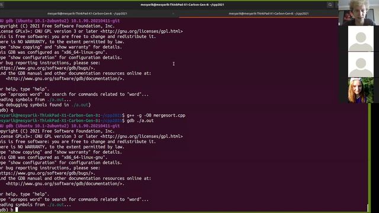Image resolution: width=379 pixels, height=213 pixels.
Task: Open the gdb/bugs link in the first banner
Action: pyautogui.click(x=46, y=68)
